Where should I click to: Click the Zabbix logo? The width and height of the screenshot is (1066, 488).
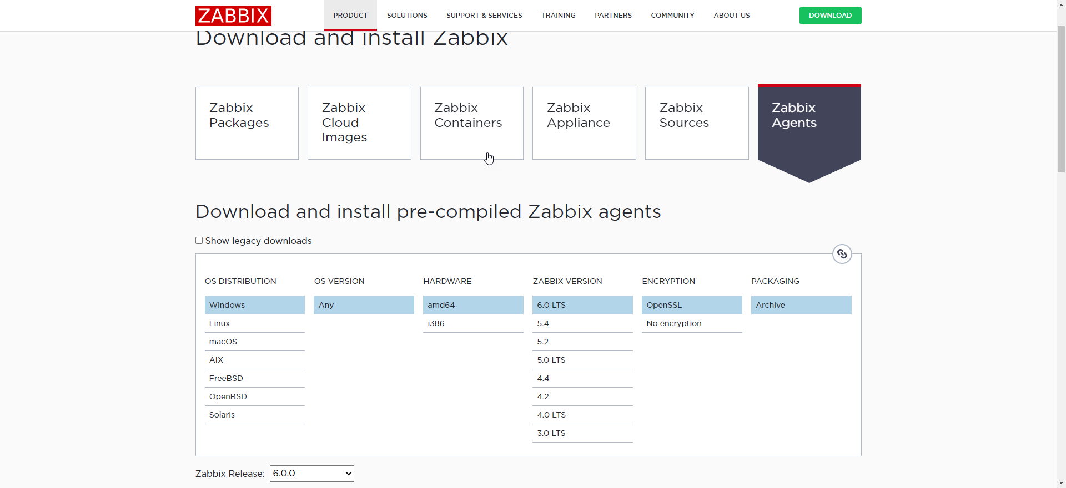point(233,16)
